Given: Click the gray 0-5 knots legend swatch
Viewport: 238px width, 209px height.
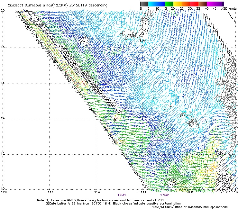Looking at the screenshot, I should (144, 4).
